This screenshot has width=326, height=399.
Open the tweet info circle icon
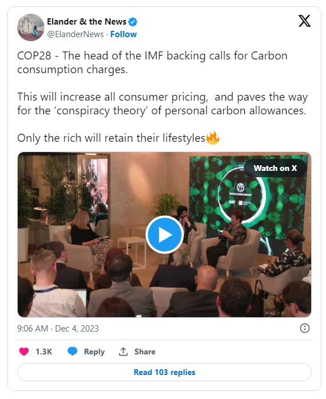pos(305,328)
